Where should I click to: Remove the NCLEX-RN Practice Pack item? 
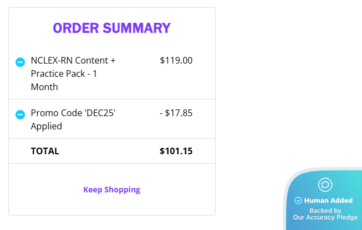(20, 62)
